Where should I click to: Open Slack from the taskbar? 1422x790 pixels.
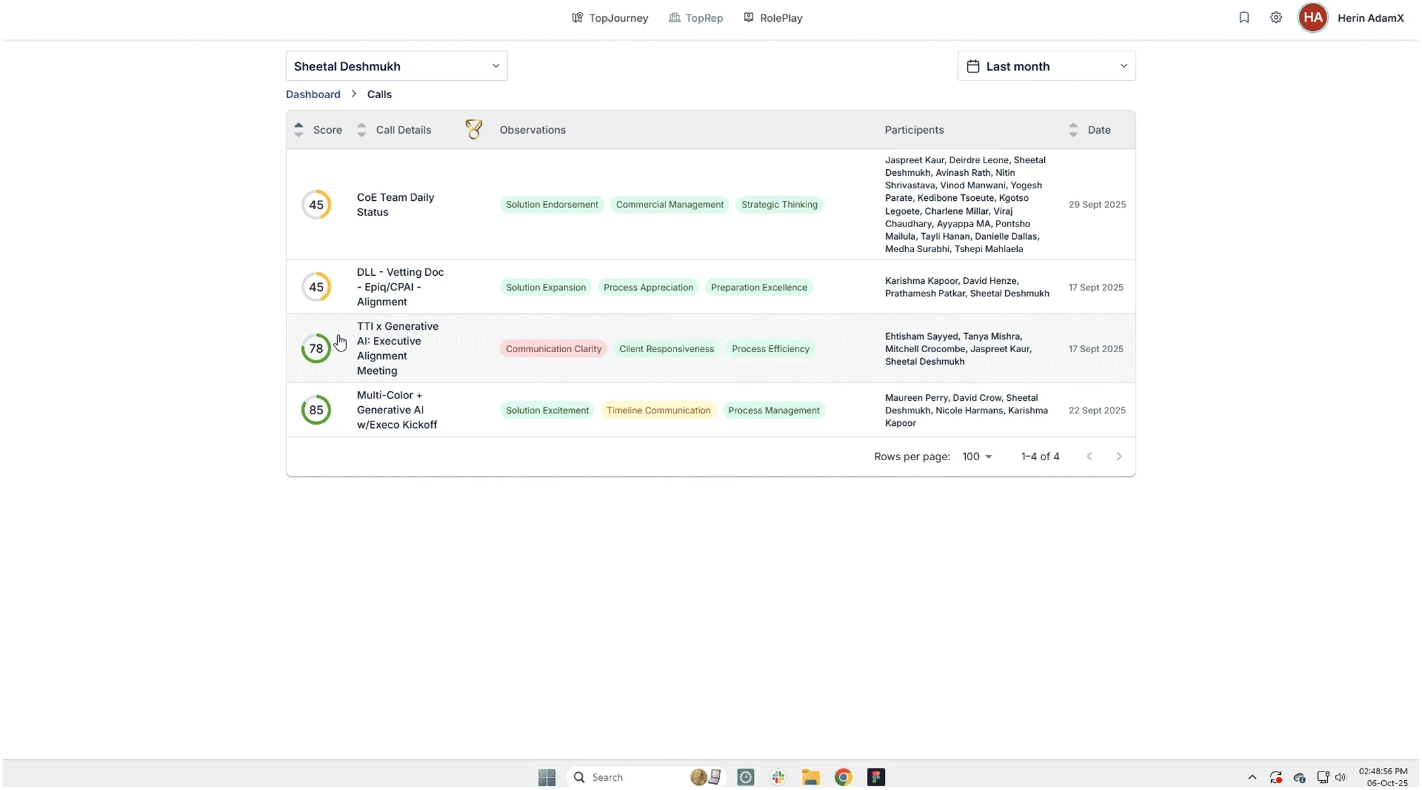coord(778,777)
